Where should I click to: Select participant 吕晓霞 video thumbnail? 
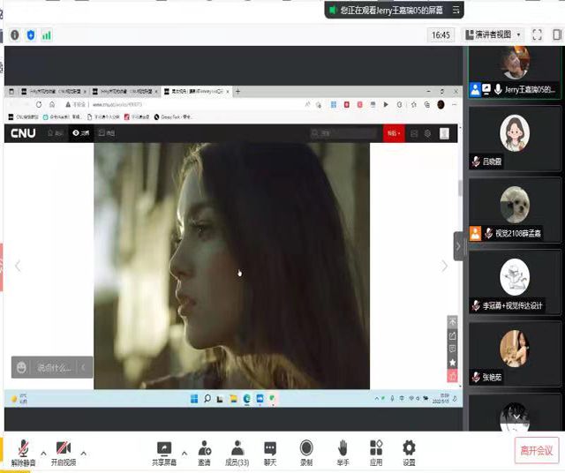514,137
